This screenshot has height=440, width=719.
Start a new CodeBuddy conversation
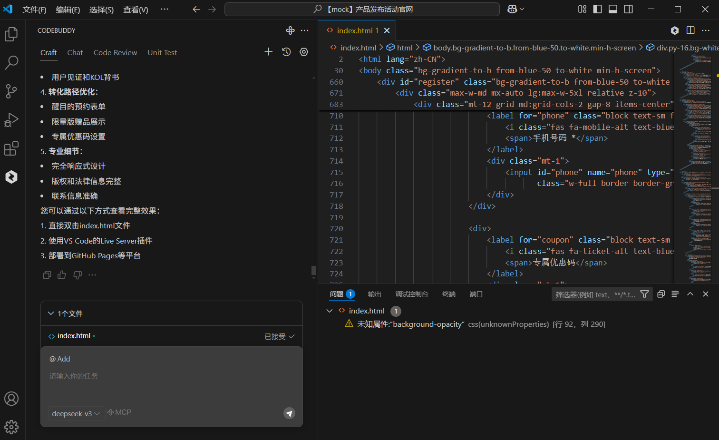tap(269, 52)
